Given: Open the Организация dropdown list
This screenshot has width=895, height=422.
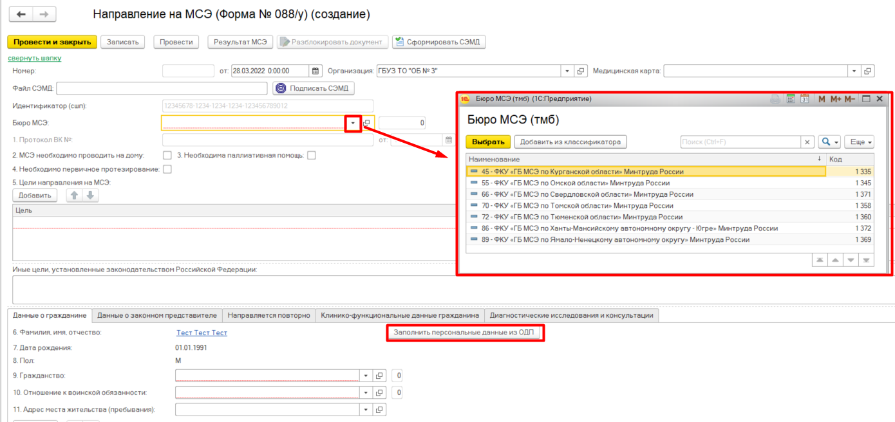Looking at the screenshot, I should pos(567,71).
